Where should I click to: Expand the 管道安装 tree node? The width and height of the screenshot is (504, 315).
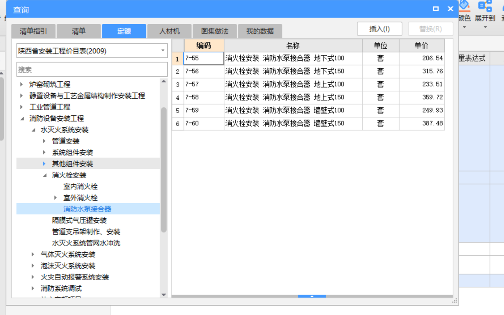tap(44, 141)
